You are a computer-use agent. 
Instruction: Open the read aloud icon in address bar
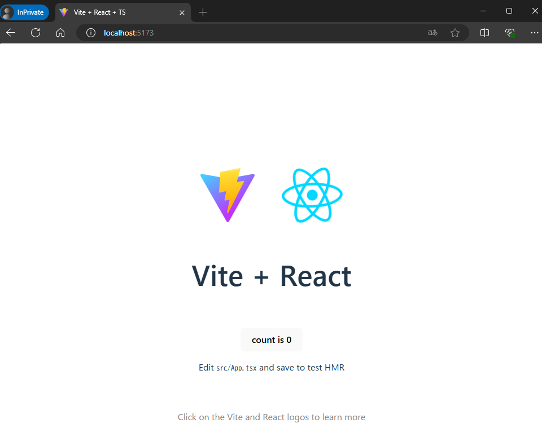click(x=432, y=33)
